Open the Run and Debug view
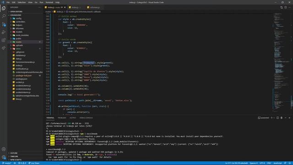Viewport: 293px width, 165px height. tap(4, 32)
